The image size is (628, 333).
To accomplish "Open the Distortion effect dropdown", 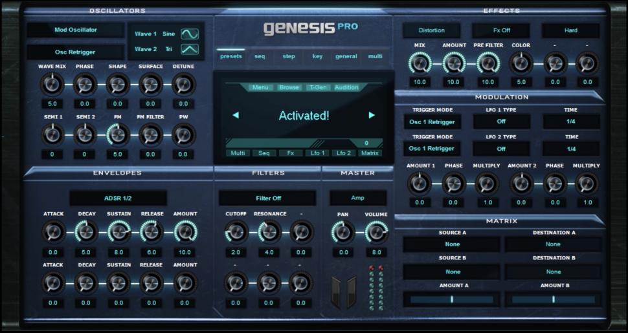I will click(x=432, y=30).
